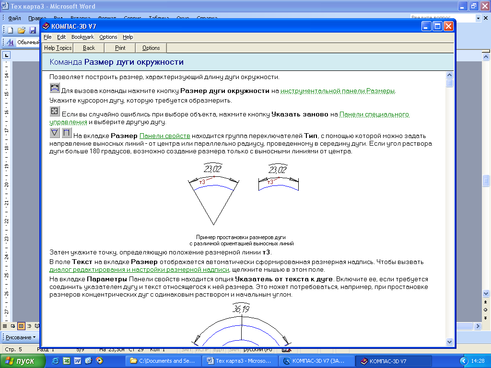Print the current help topic
Image resolution: width=491 pixels, height=368 pixels.
(x=120, y=48)
